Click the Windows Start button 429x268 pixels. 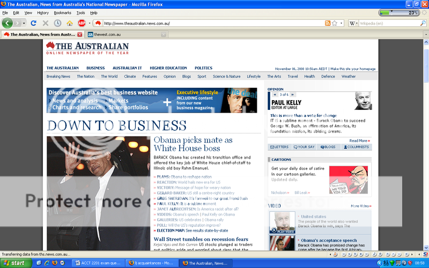pyautogui.click(x=14, y=263)
